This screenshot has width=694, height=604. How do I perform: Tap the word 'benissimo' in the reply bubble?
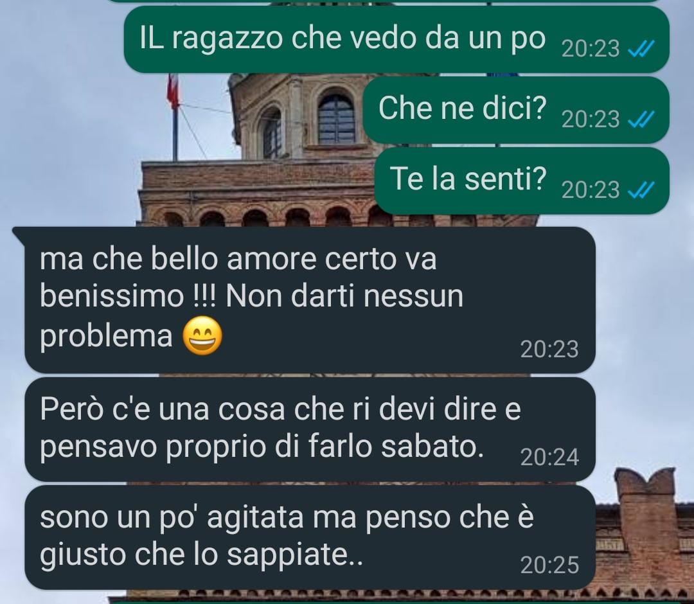click(x=112, y=296)
